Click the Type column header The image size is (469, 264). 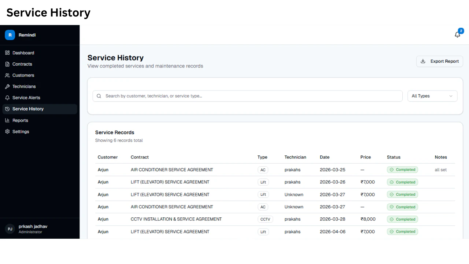coord(262,157)
